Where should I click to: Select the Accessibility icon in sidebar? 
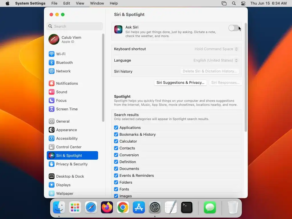coord(52,139)
